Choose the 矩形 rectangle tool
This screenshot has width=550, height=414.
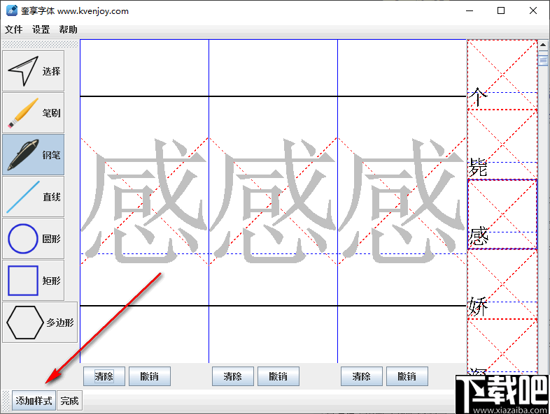[34, 281]
